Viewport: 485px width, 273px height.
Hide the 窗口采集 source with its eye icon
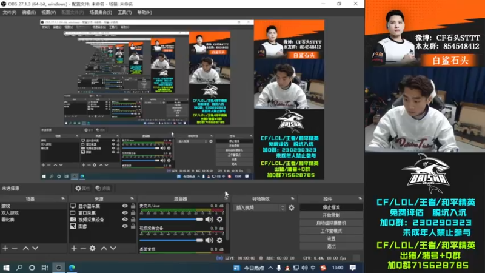click(x=125, y=213)
